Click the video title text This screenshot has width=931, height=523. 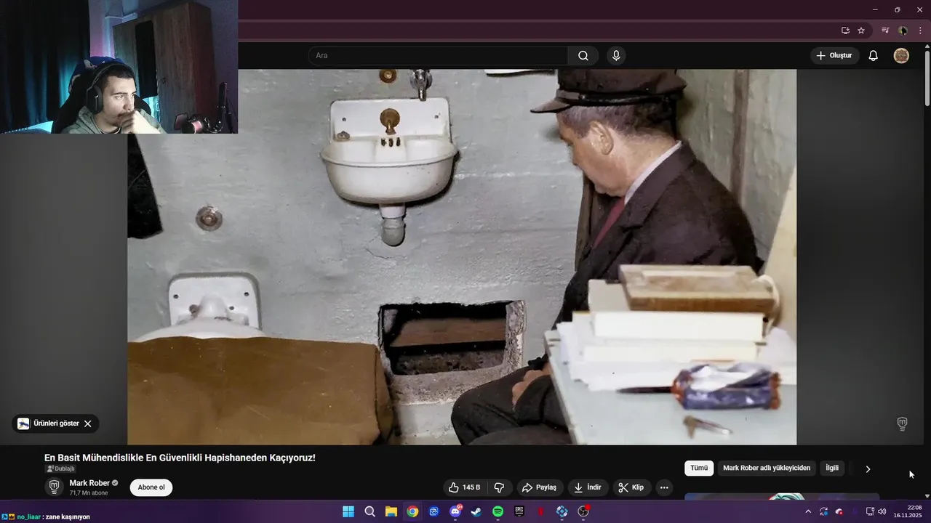coord(180,458)
